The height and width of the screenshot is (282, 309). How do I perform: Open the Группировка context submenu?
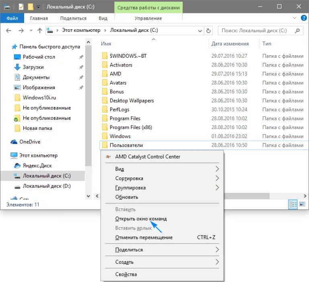[x=162, y=188]
